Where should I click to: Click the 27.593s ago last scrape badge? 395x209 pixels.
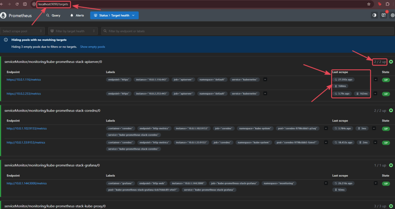click(343, 79)
